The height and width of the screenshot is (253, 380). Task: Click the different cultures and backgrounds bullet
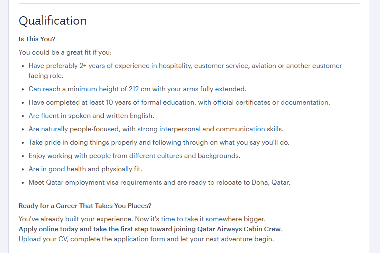(x=135, y=155)
